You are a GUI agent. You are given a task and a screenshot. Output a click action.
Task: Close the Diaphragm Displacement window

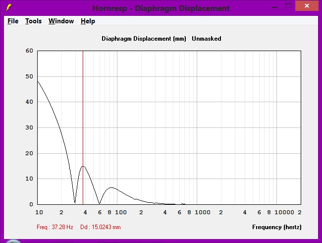click(307, 6)
